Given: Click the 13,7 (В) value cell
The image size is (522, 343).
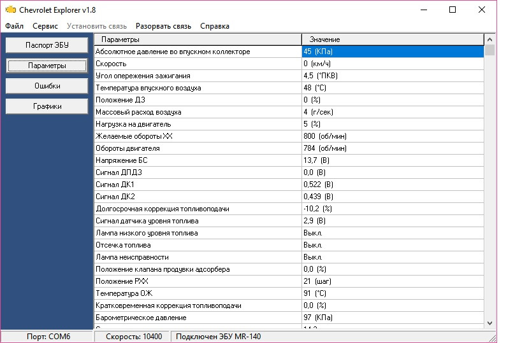Looking at the screenshot, I should click(393, 160).
